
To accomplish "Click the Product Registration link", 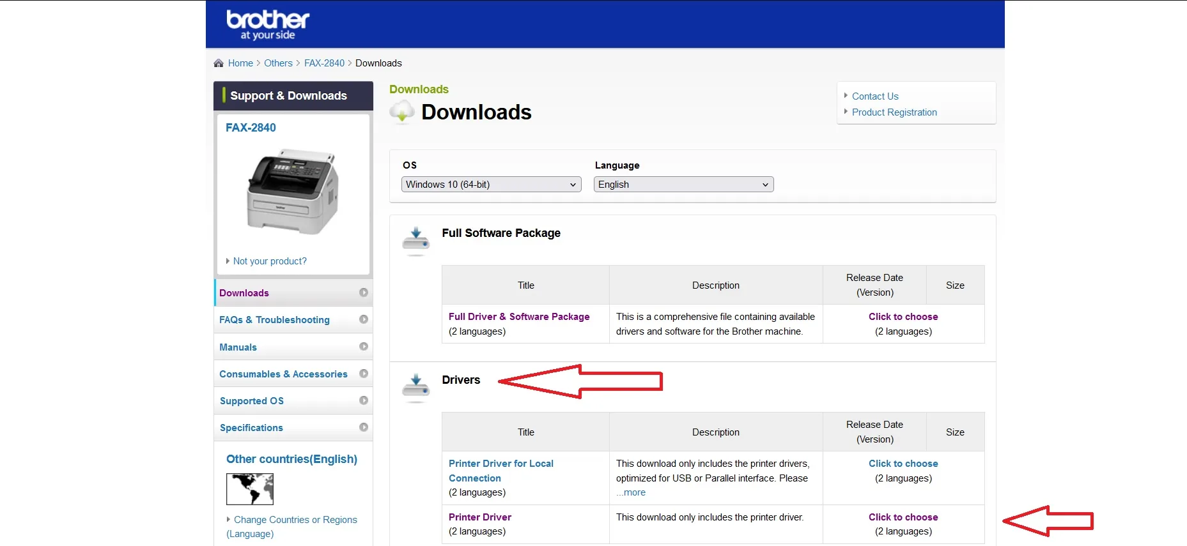I will pyautogui.click(x=894, y=112).
